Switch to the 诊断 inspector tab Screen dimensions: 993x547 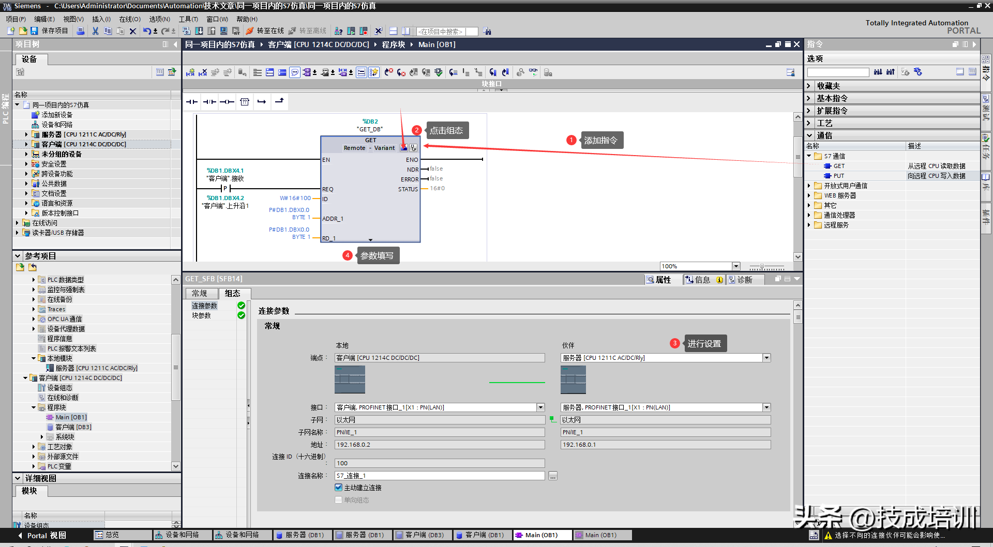[745, 280]
